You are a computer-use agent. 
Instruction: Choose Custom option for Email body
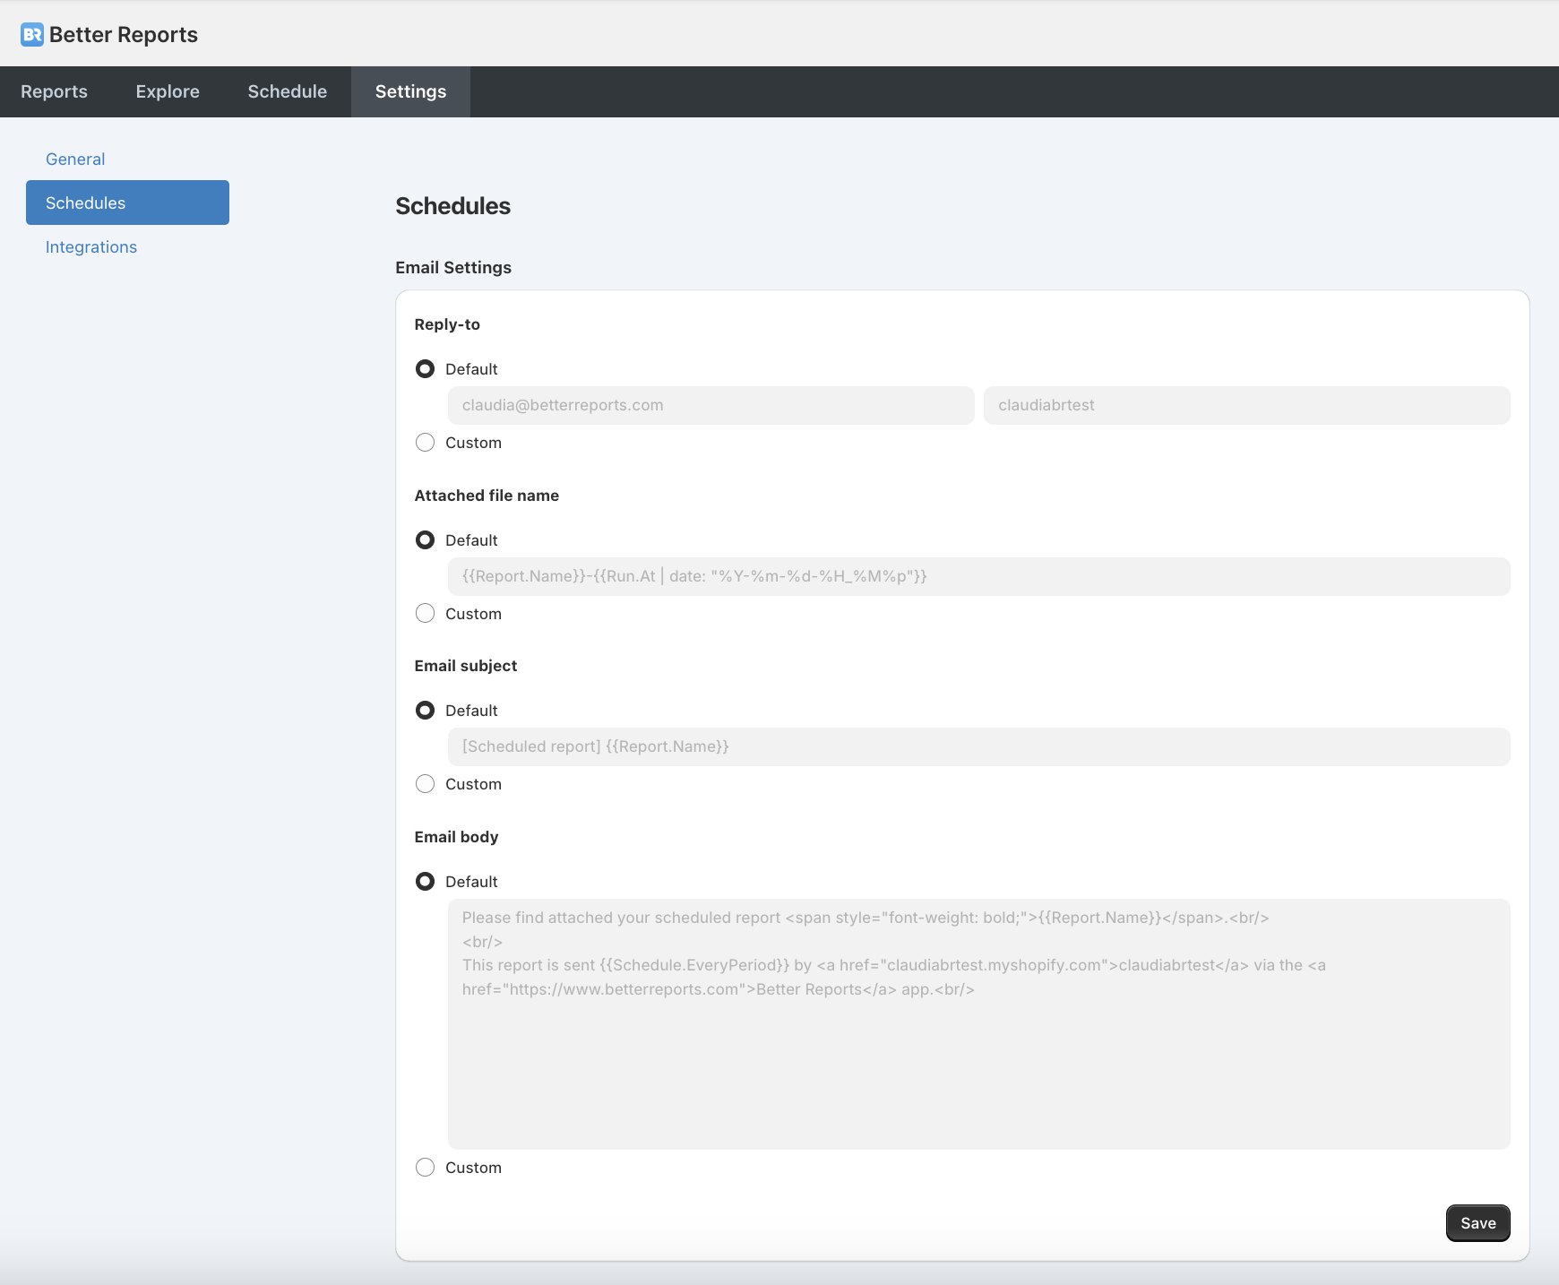click(426, 1168)
